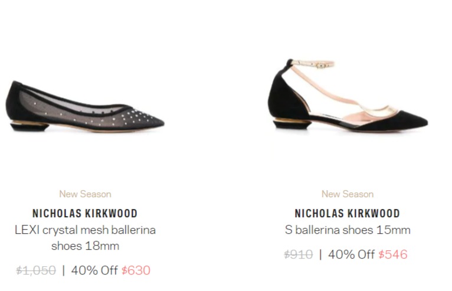Image resolution: width=452 pixels, height=291 pixels.
Task: Select the New Season label above LEXI shoes
Action: (85, 194)
